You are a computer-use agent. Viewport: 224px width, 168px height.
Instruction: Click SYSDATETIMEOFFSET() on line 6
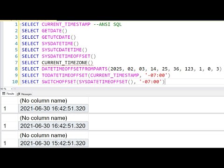(x=69, y=56)
